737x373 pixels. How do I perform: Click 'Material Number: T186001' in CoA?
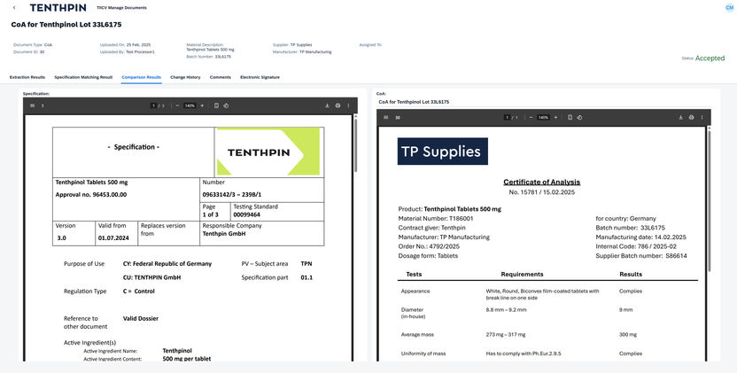point(436,218)
